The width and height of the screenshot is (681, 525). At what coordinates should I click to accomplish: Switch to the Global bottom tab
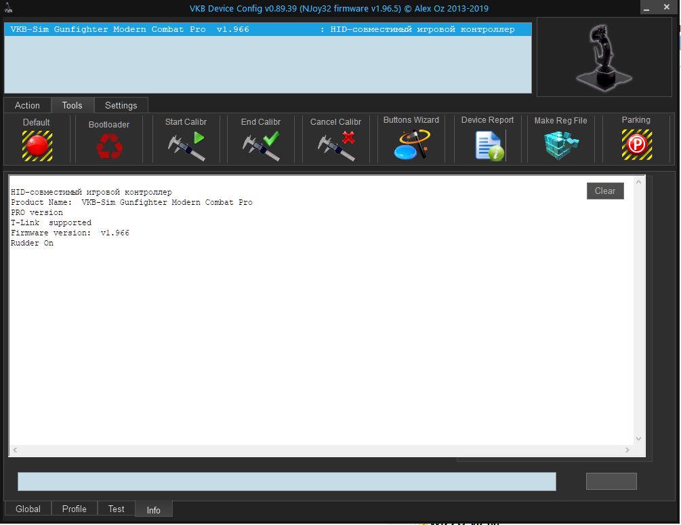(28, 509)
